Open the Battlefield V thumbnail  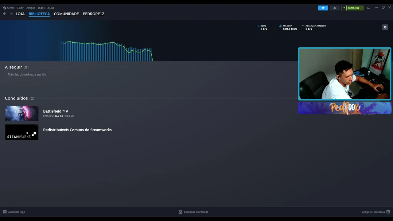(x=22, y=113)
